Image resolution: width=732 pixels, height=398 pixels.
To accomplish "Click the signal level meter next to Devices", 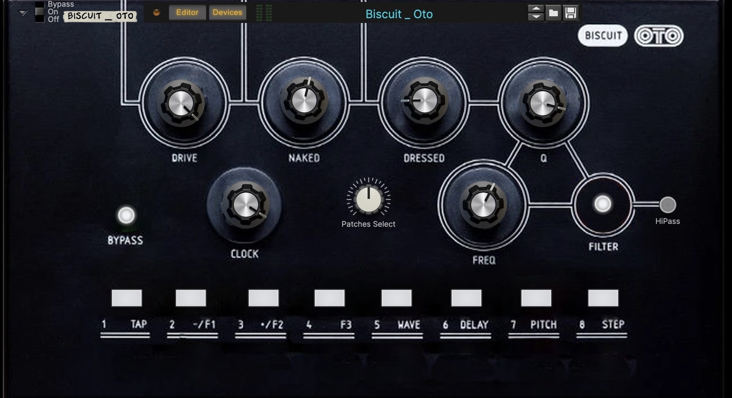I will click(264, 13).
